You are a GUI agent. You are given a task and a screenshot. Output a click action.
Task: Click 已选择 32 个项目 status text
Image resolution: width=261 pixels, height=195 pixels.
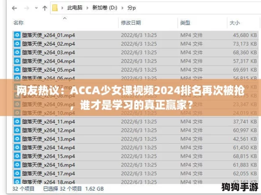tap(62, 189)
